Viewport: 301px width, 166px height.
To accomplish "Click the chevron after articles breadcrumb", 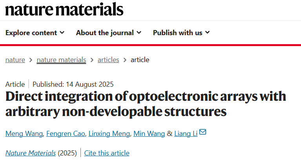I will (x=125, y=60).
